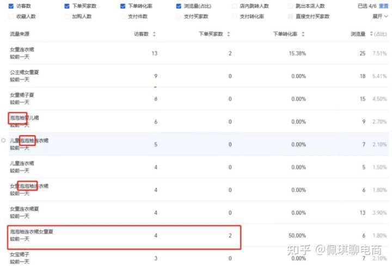Click visitor count 13 for 女童连衣裙
392x266 pixels.
155,53
